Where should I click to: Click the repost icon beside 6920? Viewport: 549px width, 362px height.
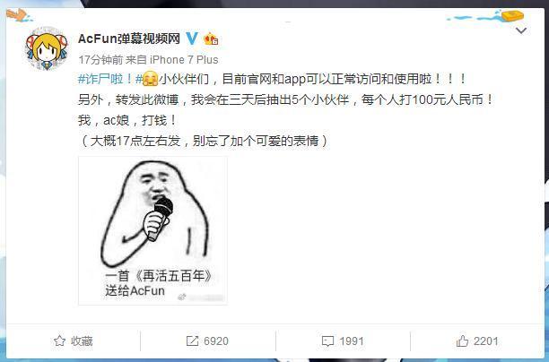coord(192,341)
